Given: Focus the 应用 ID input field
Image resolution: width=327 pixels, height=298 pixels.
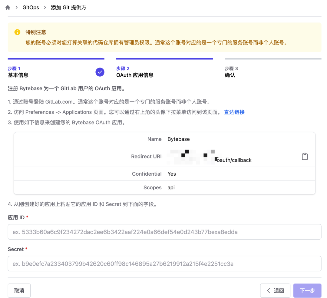Looking at the screenshot, I should click(164, 232).
